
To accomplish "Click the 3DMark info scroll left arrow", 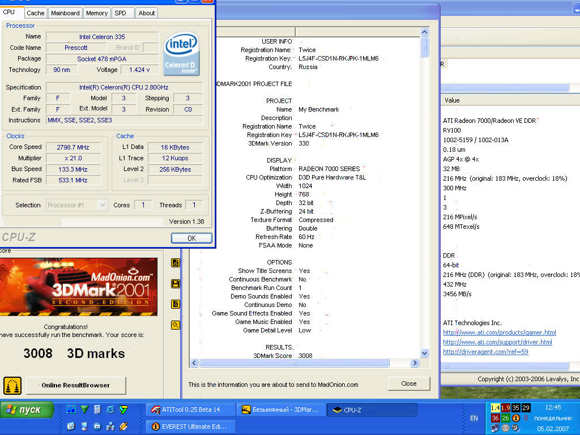I will coord(195,363).
